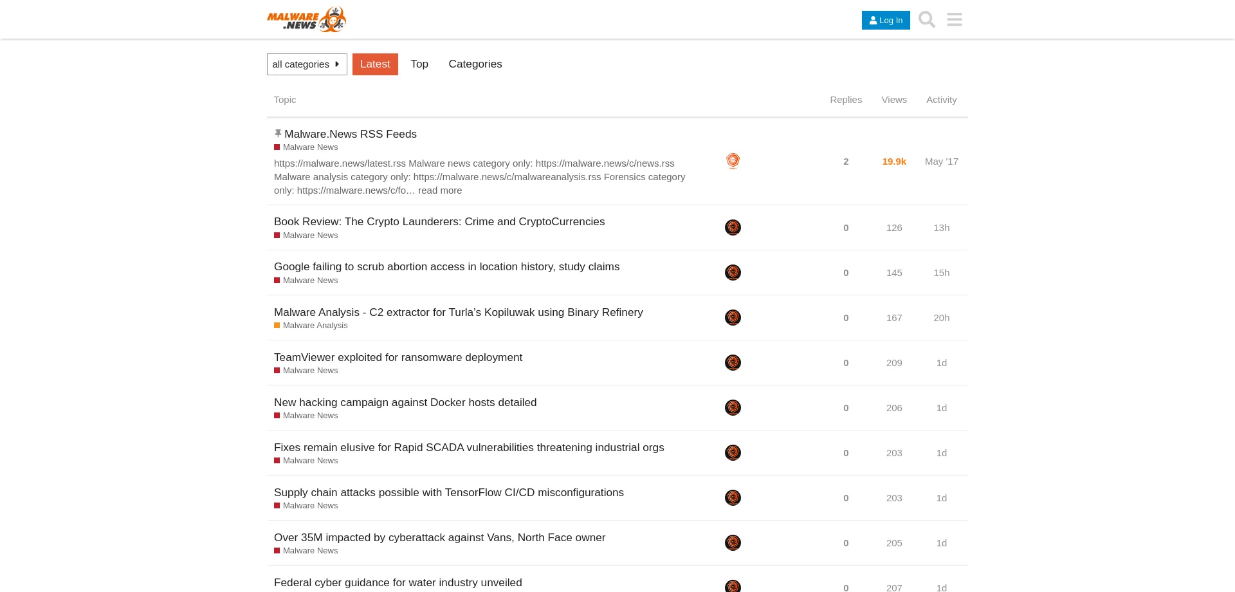
Task: Open the search magnifier icon
Action: [x=927, y=19]
